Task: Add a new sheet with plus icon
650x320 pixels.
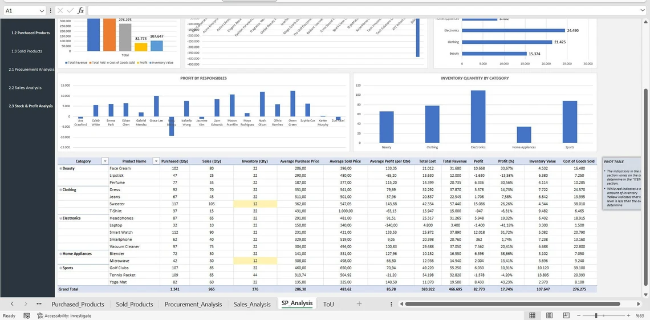Action: click(359, 304)
